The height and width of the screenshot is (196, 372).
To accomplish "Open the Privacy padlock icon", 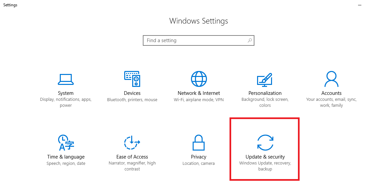I will [199, 143].
